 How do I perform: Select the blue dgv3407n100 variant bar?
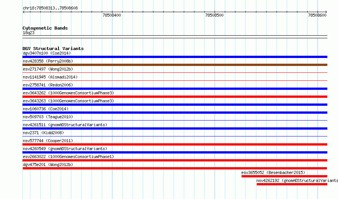(175, 57)
